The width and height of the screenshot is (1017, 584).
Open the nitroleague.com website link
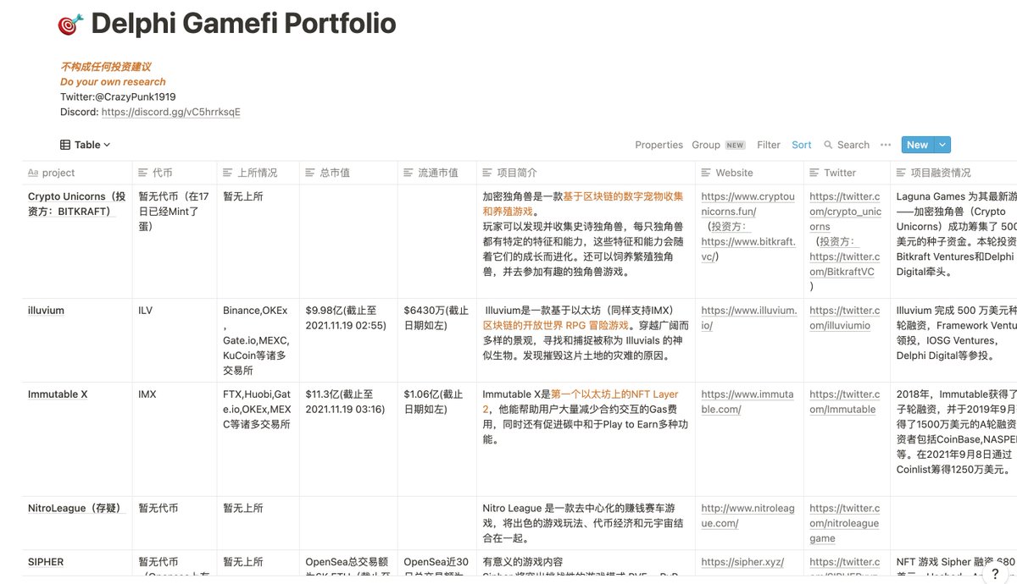click(x=748, y=515)
